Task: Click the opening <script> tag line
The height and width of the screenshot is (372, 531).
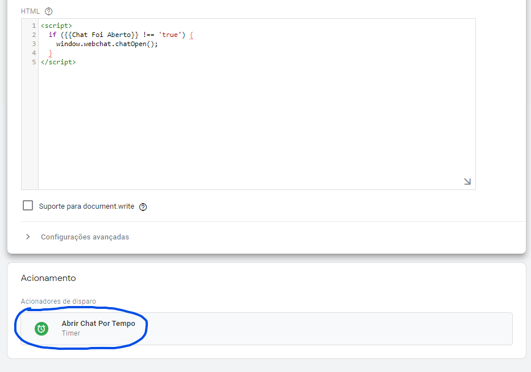Action: click(x=56, y=26)
